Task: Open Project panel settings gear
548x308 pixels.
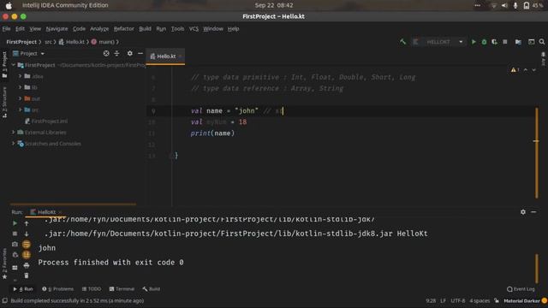Action: point(130,53)
